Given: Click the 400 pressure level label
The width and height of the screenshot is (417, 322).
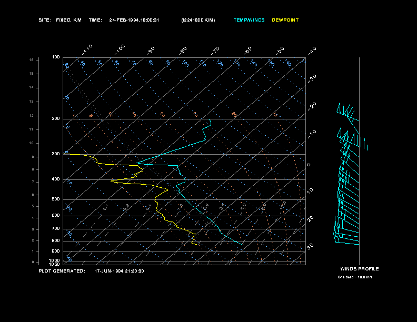Looking at the screenshot, I should pos(56,179).
